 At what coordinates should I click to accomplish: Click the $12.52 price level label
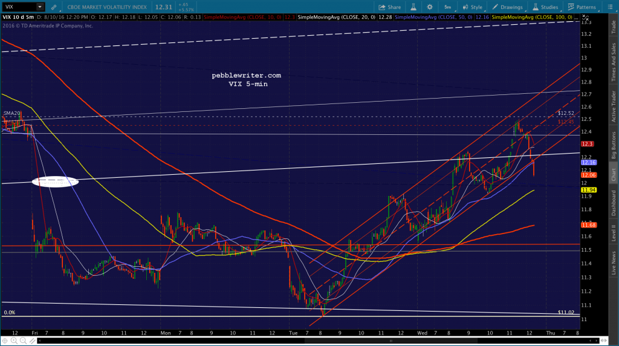[566, 113]
